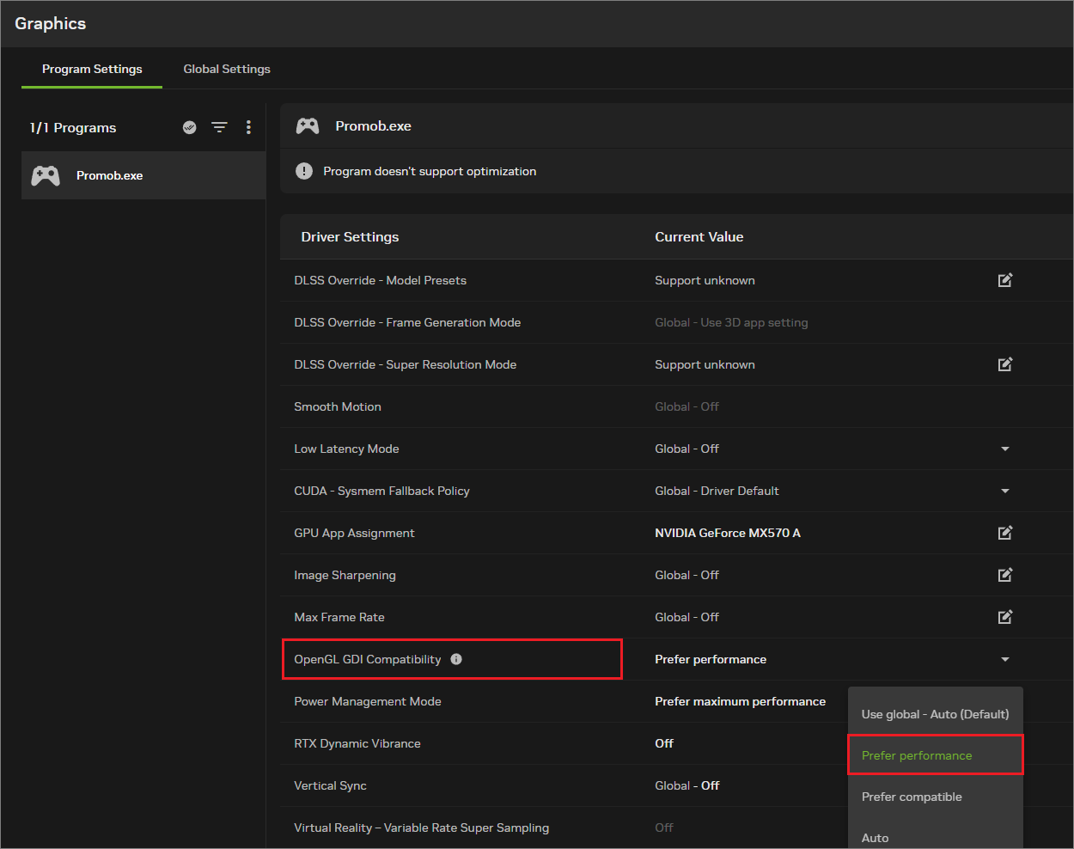Image resolution: width=1074 pixels, height=849 pixels.
Task: Click the gamepad icon in the Promob.exe header
Action: 308,126
